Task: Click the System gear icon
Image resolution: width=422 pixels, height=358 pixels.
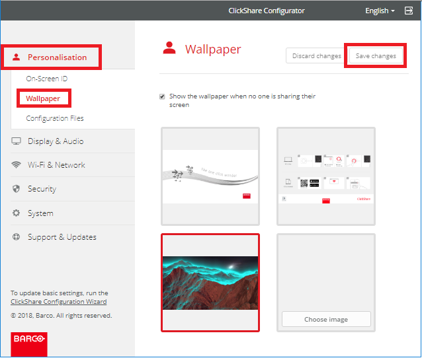Action: coord(16,213)
